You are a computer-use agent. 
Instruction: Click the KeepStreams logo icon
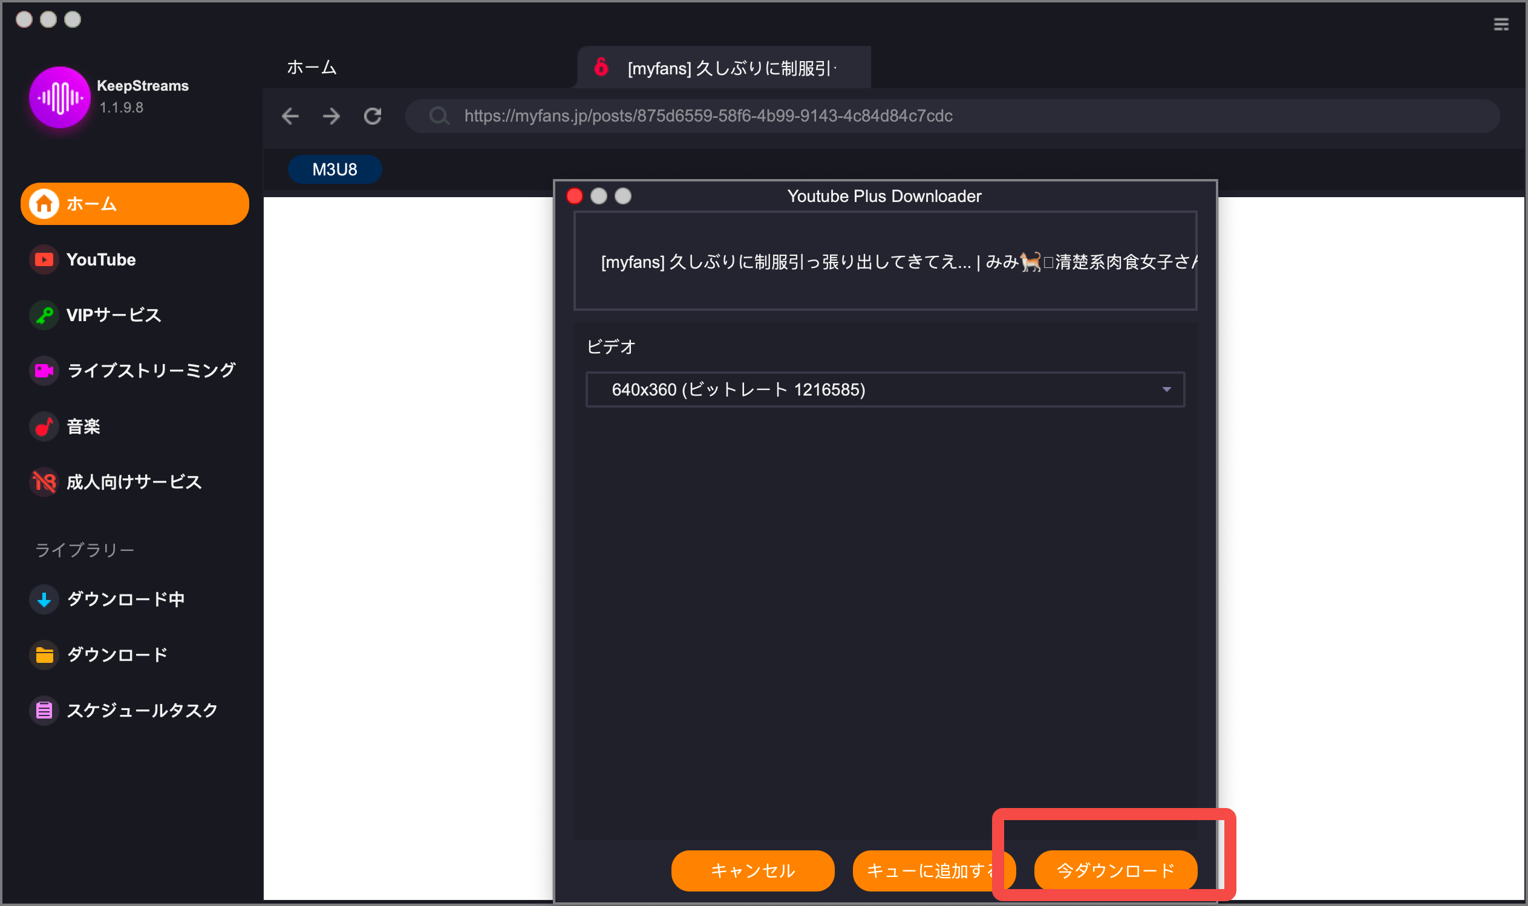pos(60,97)
